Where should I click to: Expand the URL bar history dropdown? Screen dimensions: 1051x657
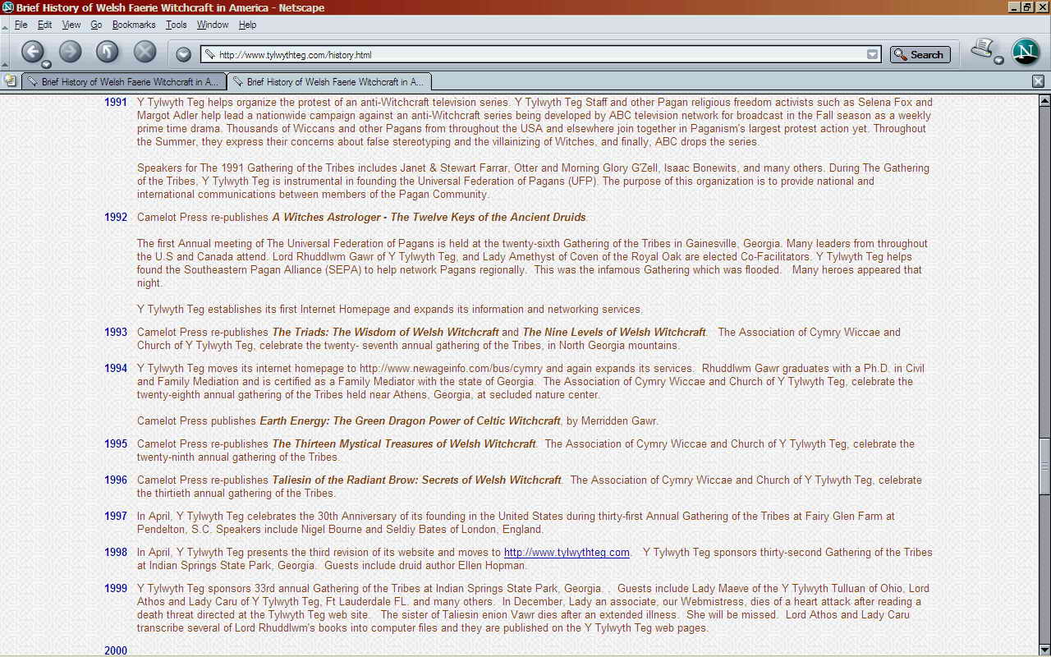coord(872,55)
